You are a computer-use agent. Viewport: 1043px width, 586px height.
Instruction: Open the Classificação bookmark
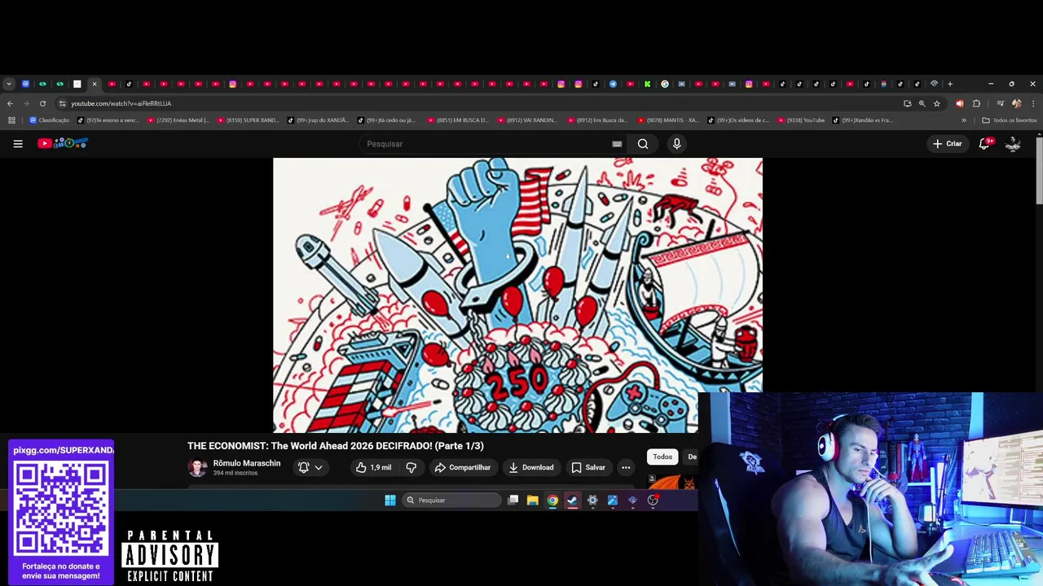point(50,120)
